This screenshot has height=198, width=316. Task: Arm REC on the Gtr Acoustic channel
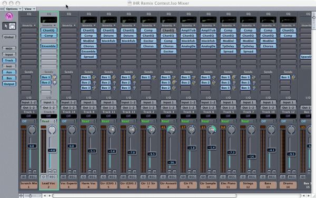point(172,176)
